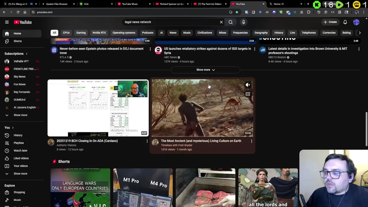This screenshot has width=368, height=207.
Task: Open the Create dropdown button
Action: tap(330, 22)
